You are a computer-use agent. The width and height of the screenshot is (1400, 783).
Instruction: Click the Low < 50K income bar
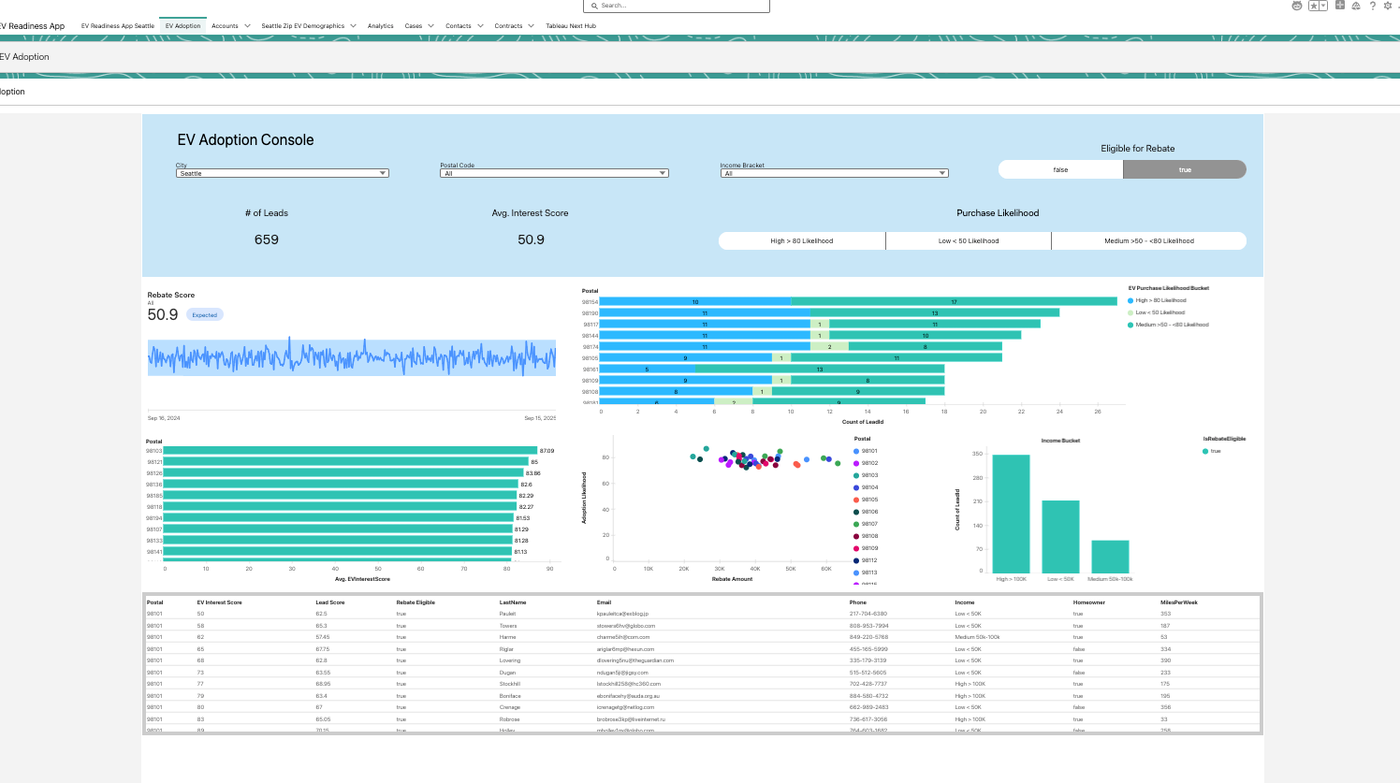click(1060, 537)
